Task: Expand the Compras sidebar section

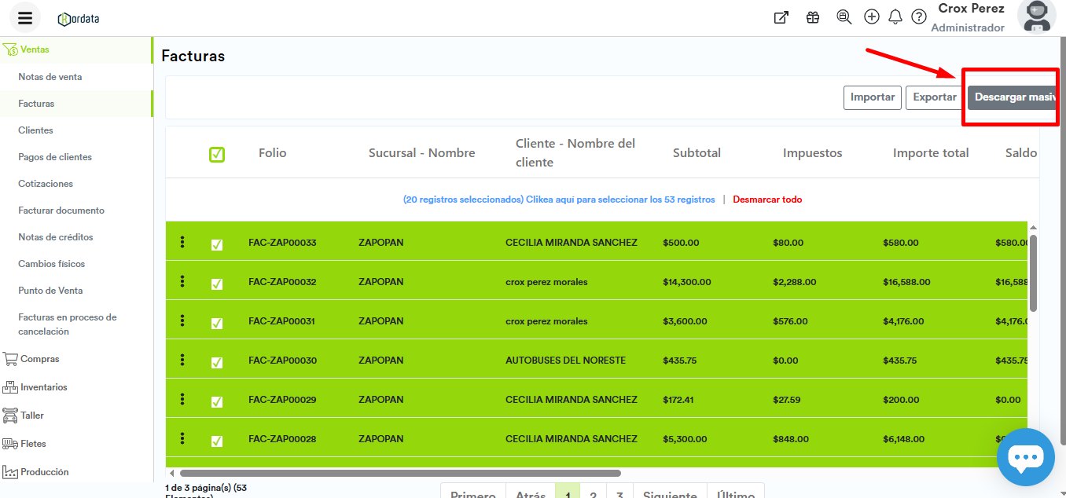Action: tap(39, 359)
